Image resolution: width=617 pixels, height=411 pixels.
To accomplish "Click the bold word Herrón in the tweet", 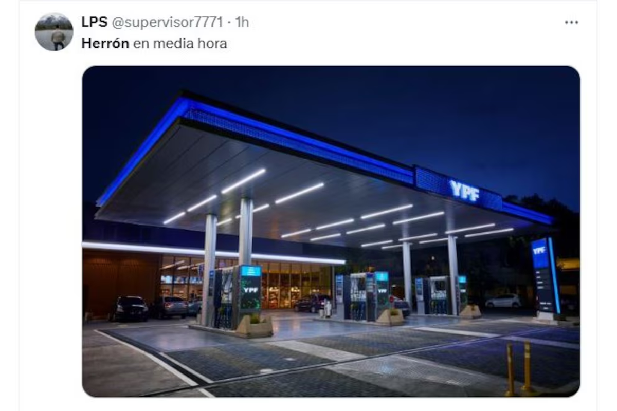I will [105, 44].
